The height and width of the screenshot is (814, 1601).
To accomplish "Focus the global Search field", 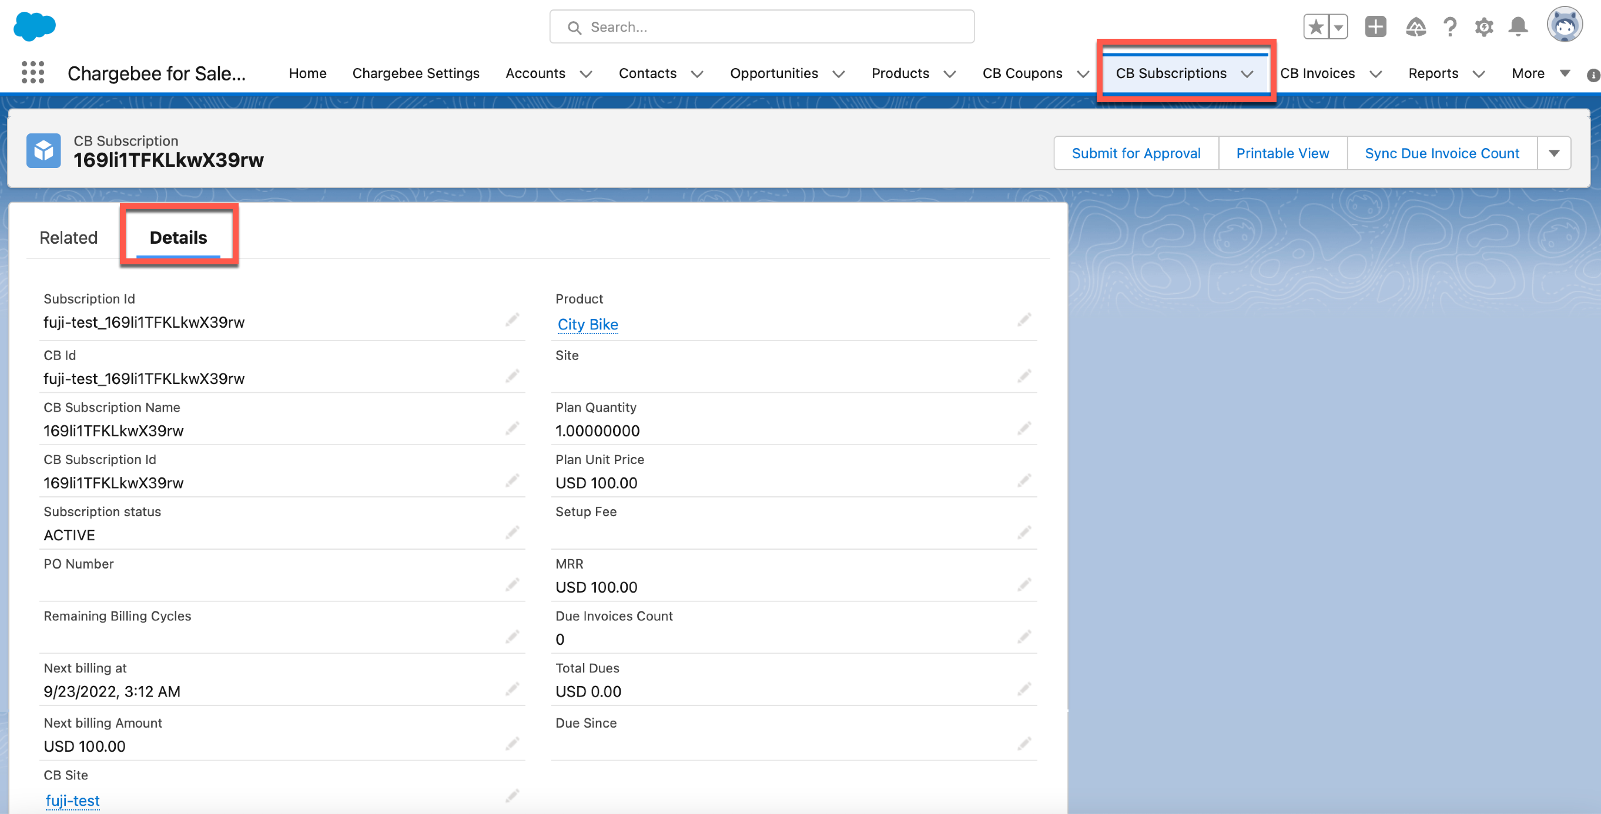I will pyautogui.click(x=761, y=26).
